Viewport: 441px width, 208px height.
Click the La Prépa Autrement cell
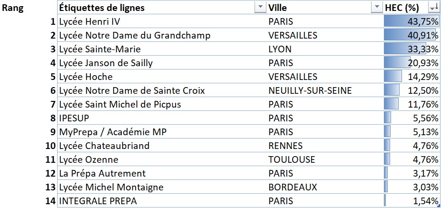pyautogui.click(x=102, y=173)
